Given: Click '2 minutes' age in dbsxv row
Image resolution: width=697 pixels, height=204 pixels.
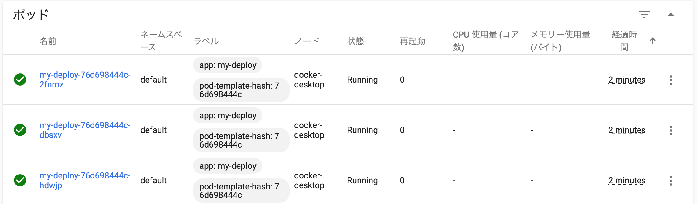Looking at the screenshot, I should (x=627, y=130).
